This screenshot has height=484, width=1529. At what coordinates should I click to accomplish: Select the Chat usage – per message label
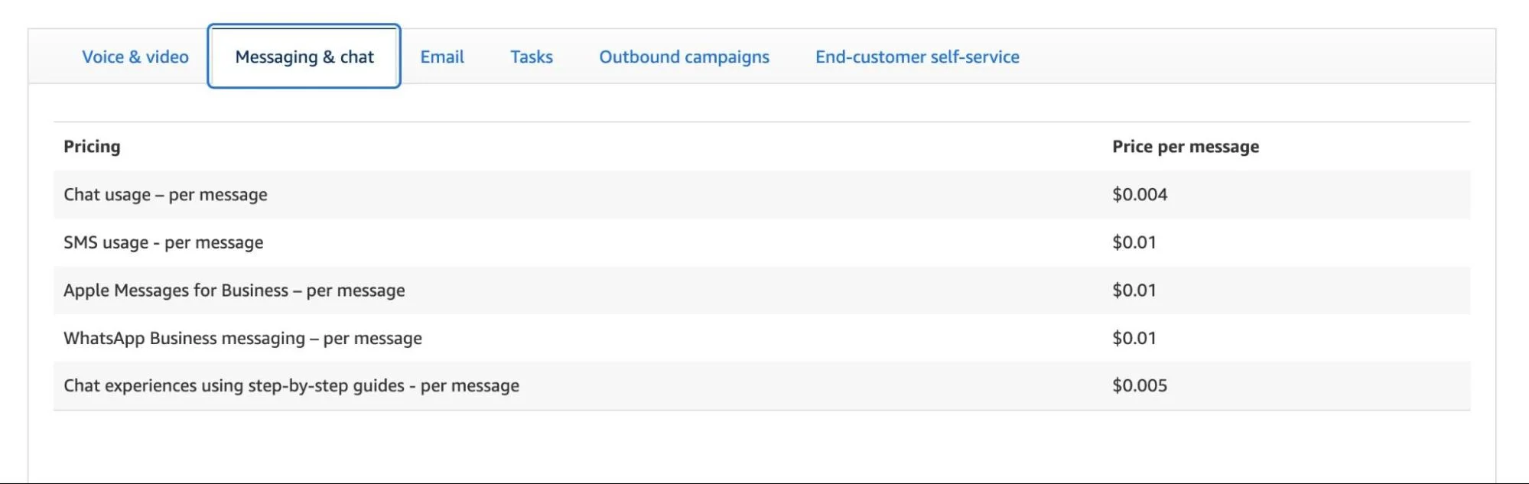[x=165, y=195]
